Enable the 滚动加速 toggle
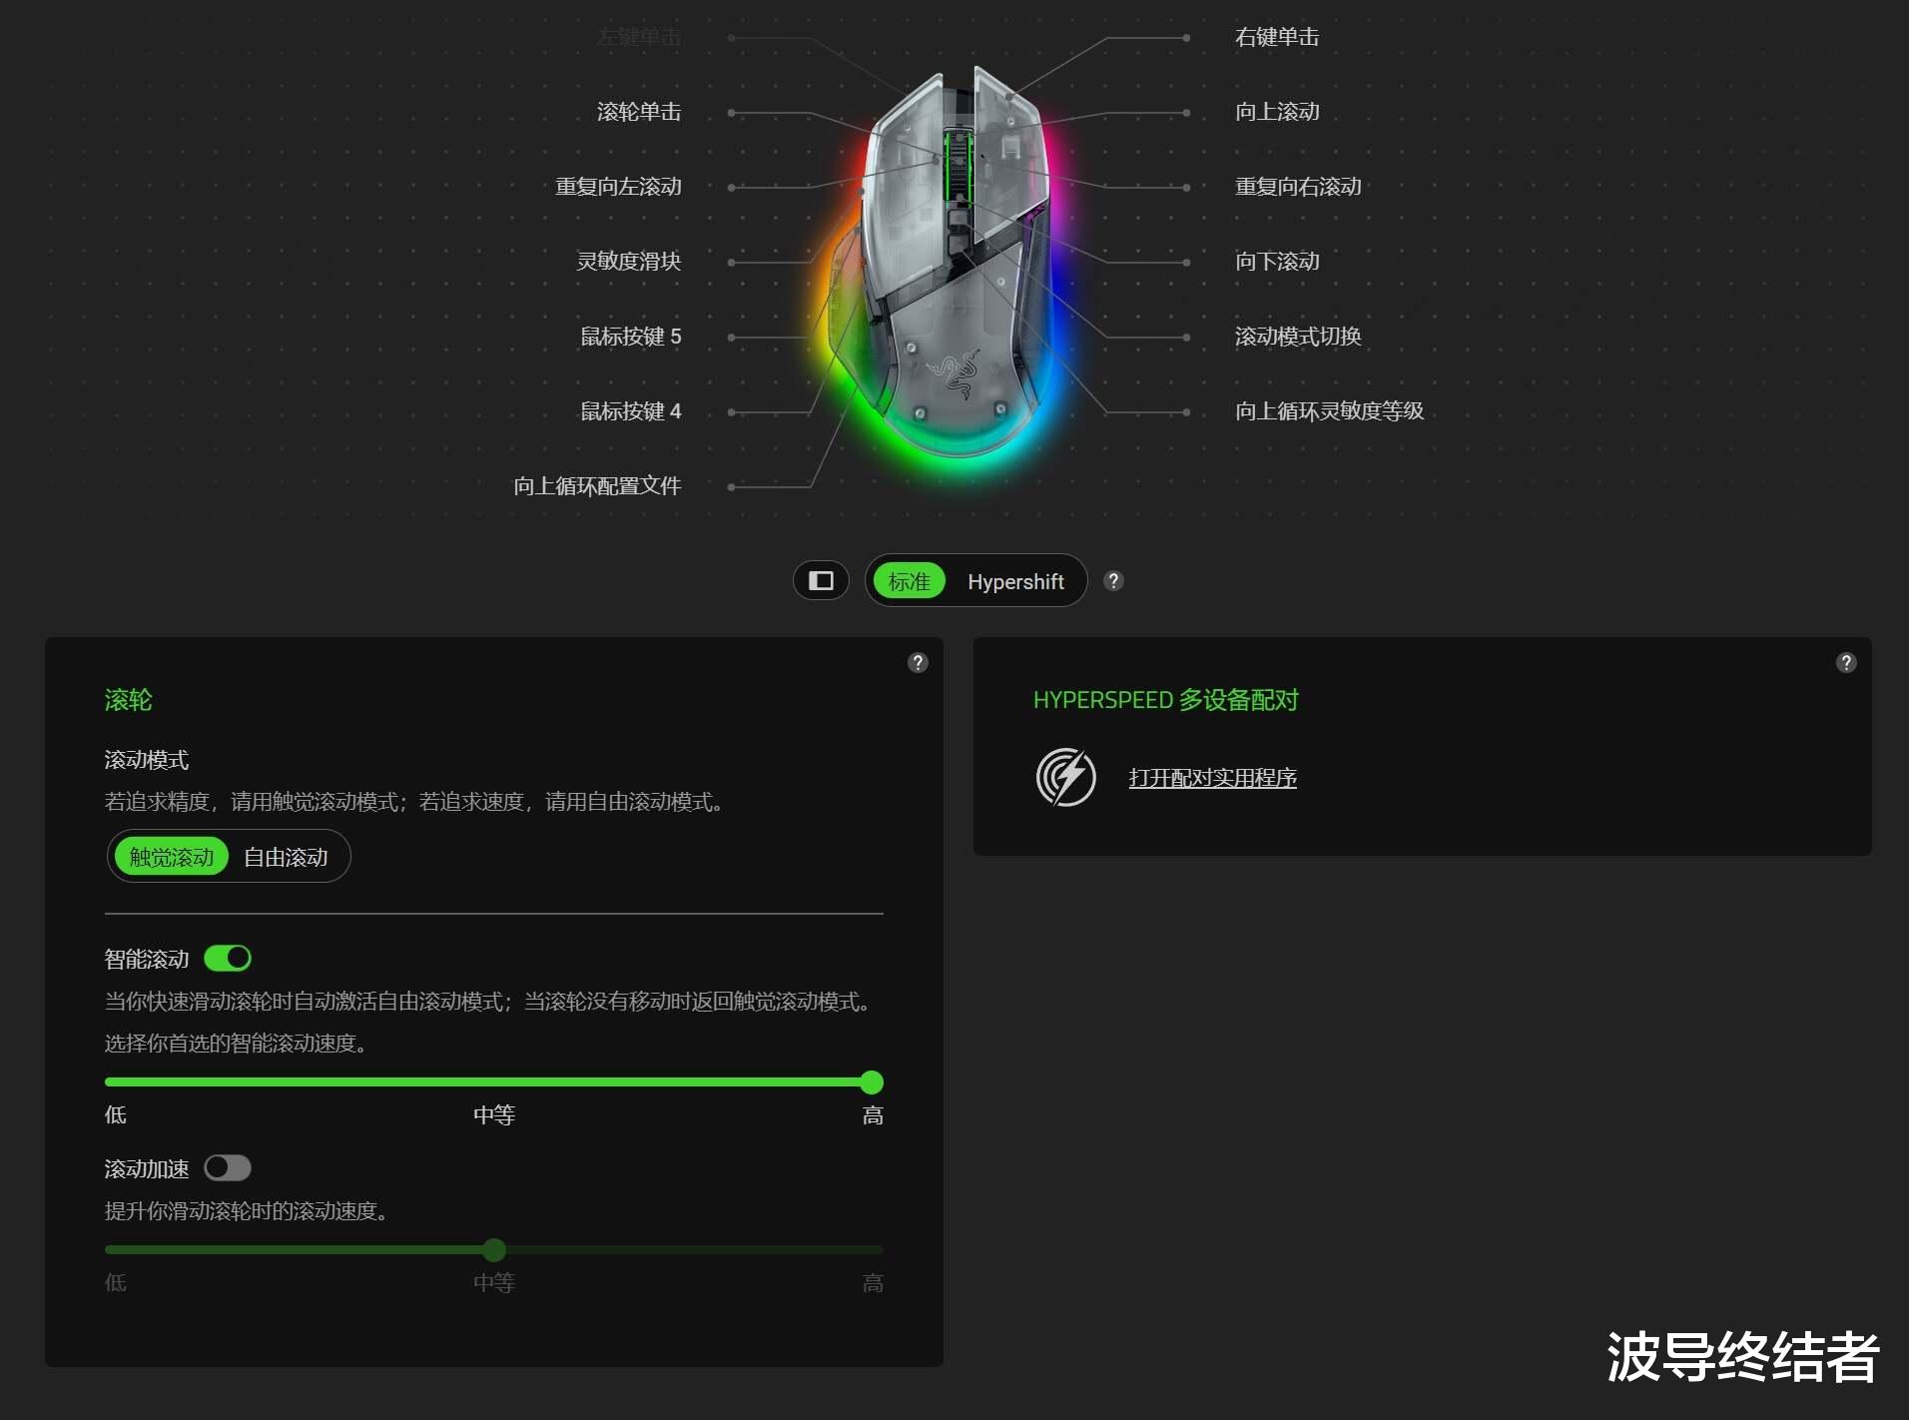 point(228,1168)
